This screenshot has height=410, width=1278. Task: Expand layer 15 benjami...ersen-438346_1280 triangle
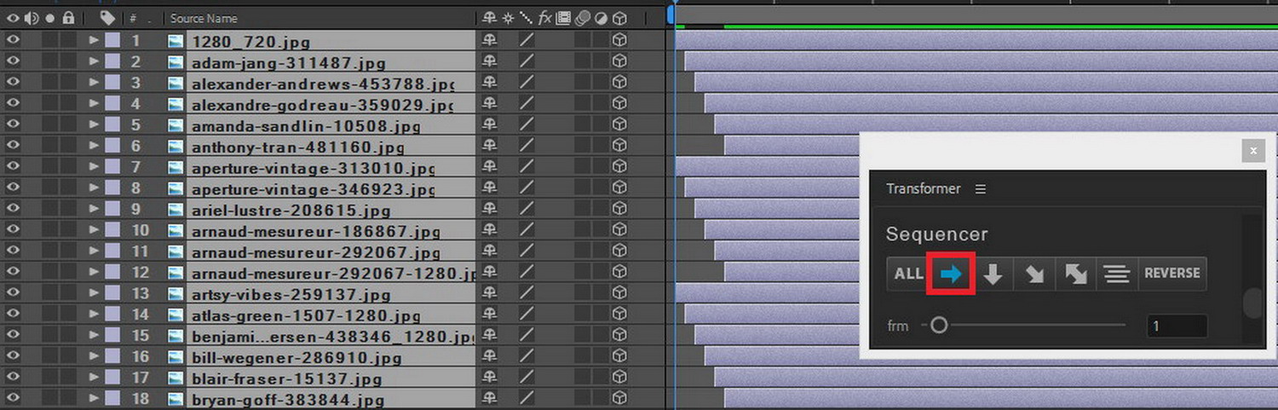95,336
